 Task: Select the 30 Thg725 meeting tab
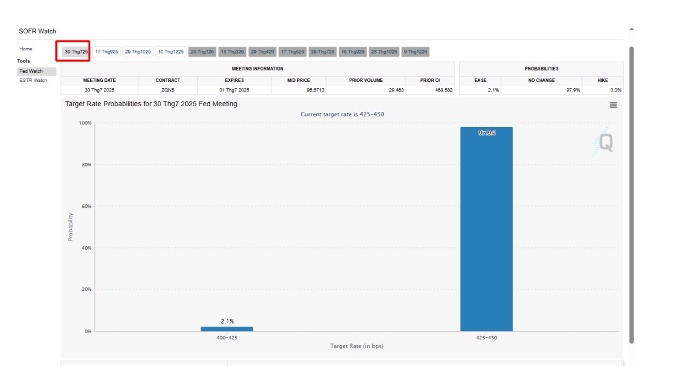(76, 52)
